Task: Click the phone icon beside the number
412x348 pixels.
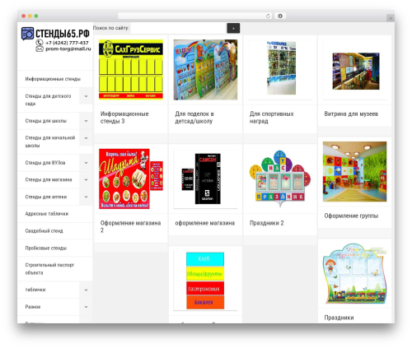Action: [40, 43]
